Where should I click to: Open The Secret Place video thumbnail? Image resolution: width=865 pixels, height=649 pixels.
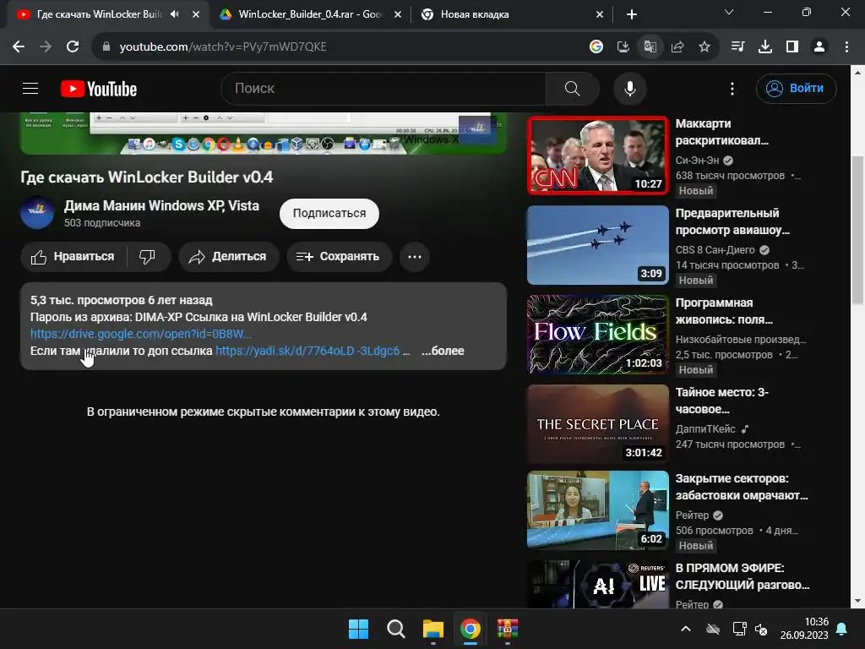[597, 424]
